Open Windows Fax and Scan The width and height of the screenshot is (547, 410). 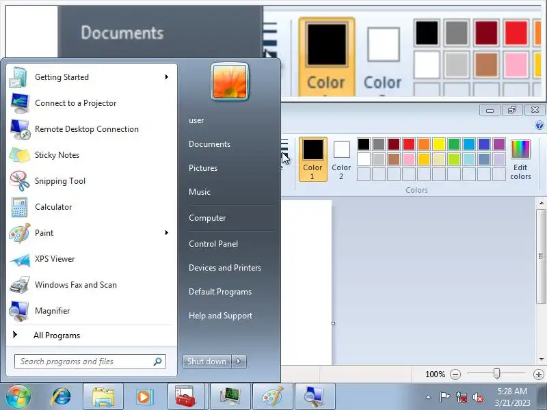tap(91, 285)
